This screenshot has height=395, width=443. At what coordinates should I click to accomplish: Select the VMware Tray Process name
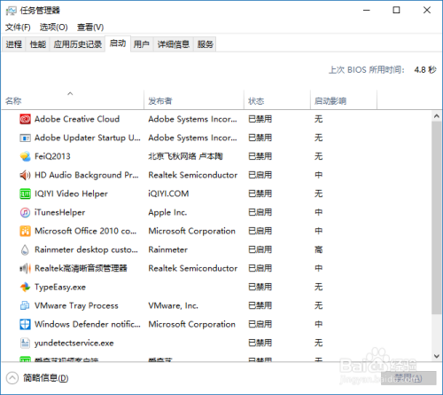pos(76,305)
